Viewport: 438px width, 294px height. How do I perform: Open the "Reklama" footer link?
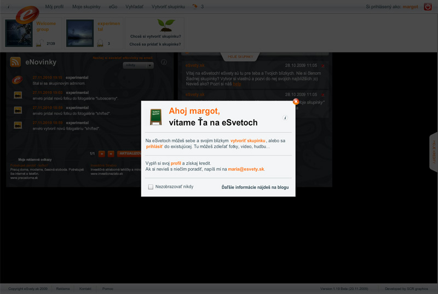point(63,289)
